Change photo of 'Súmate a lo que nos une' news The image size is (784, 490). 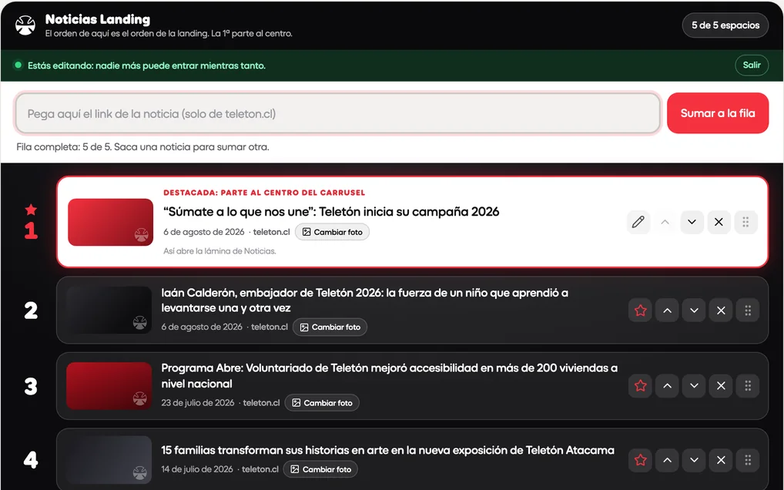point(332,232)
